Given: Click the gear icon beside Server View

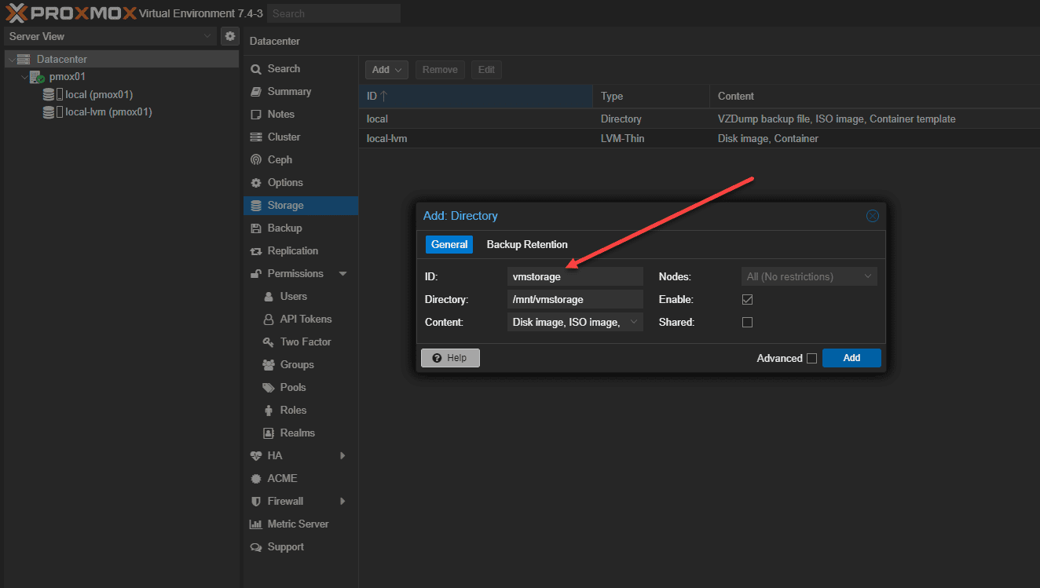Looking at the screenshot, I should (x=230, y=36).
